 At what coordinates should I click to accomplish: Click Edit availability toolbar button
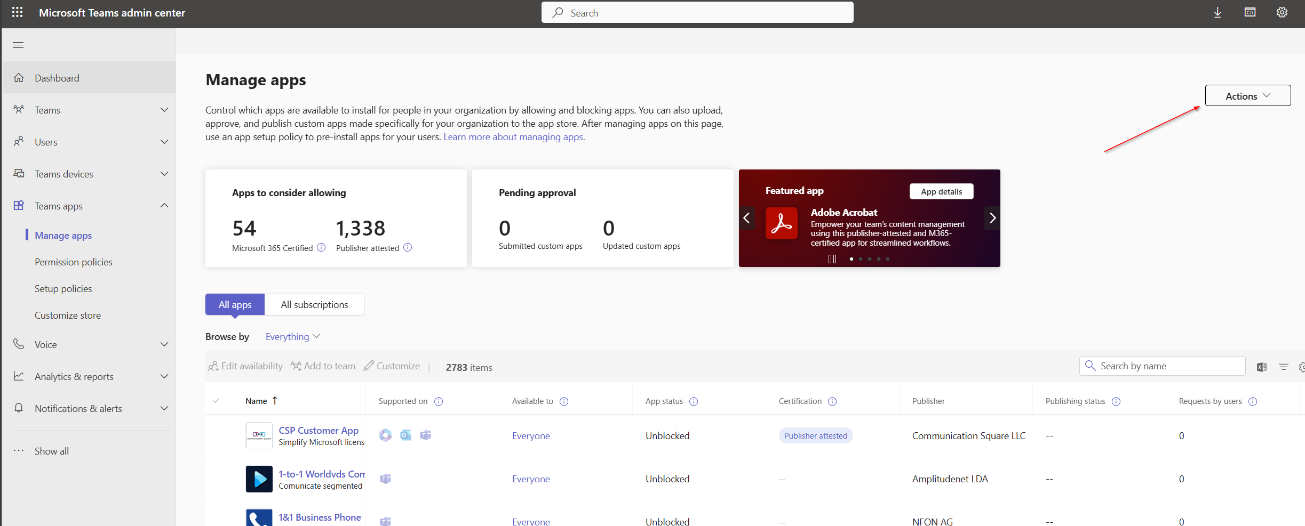pos(245,366)
